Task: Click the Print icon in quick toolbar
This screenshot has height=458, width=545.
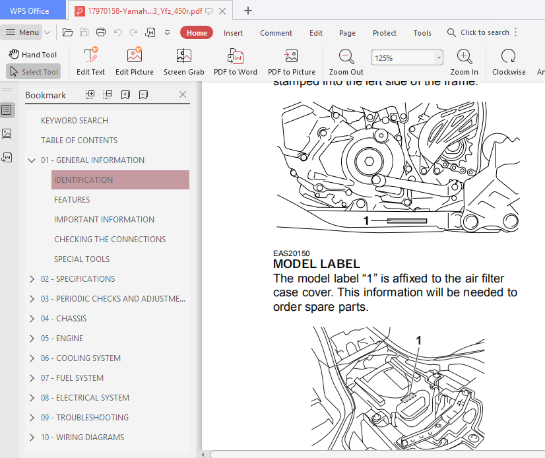Action: click(x=101, y=32)
